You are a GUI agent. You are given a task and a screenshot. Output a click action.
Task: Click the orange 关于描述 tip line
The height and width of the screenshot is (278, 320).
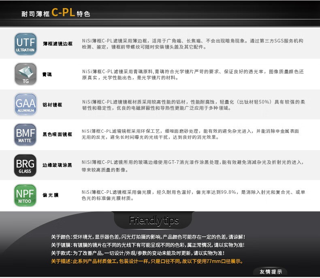[147, 261]
